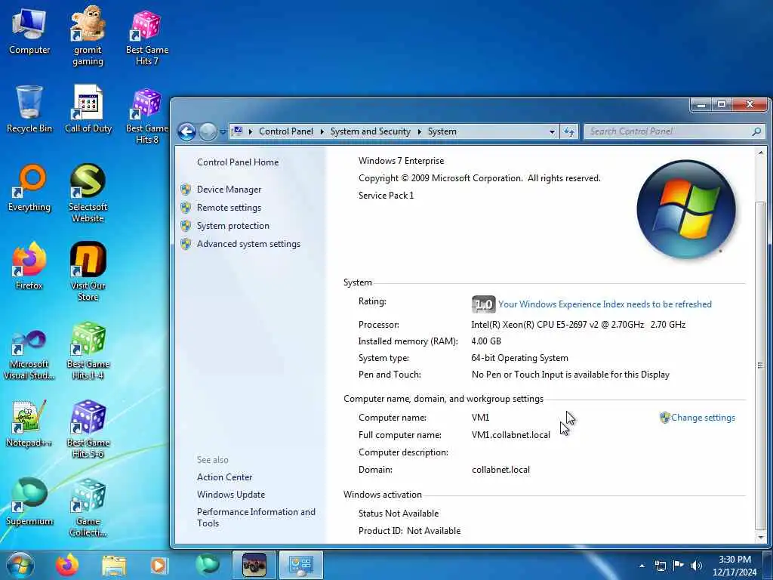Viewport: 773px width, 580px height.
Task: Click the Forward navigation arrow button
Action: (208, 131)
